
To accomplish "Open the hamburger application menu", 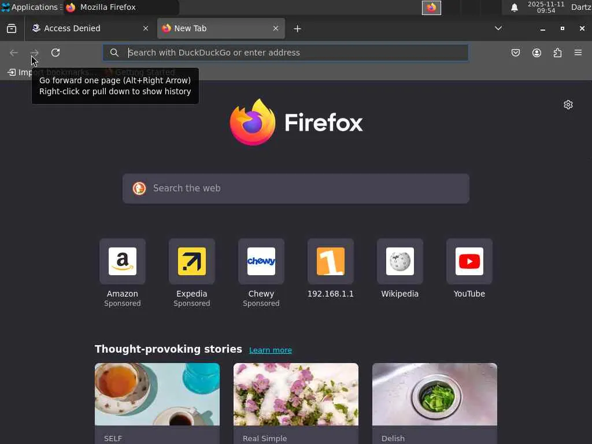I will pos(578,53).
